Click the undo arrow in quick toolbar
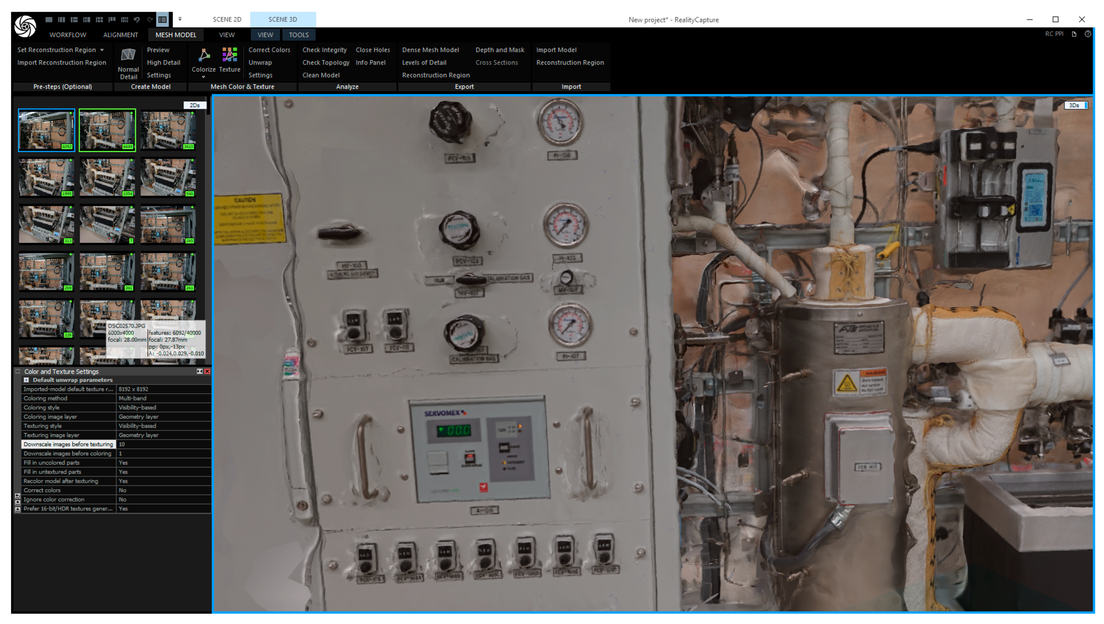Image resolution: width=1104 pixels, height=624 pixels. click(x=137, y=19)
